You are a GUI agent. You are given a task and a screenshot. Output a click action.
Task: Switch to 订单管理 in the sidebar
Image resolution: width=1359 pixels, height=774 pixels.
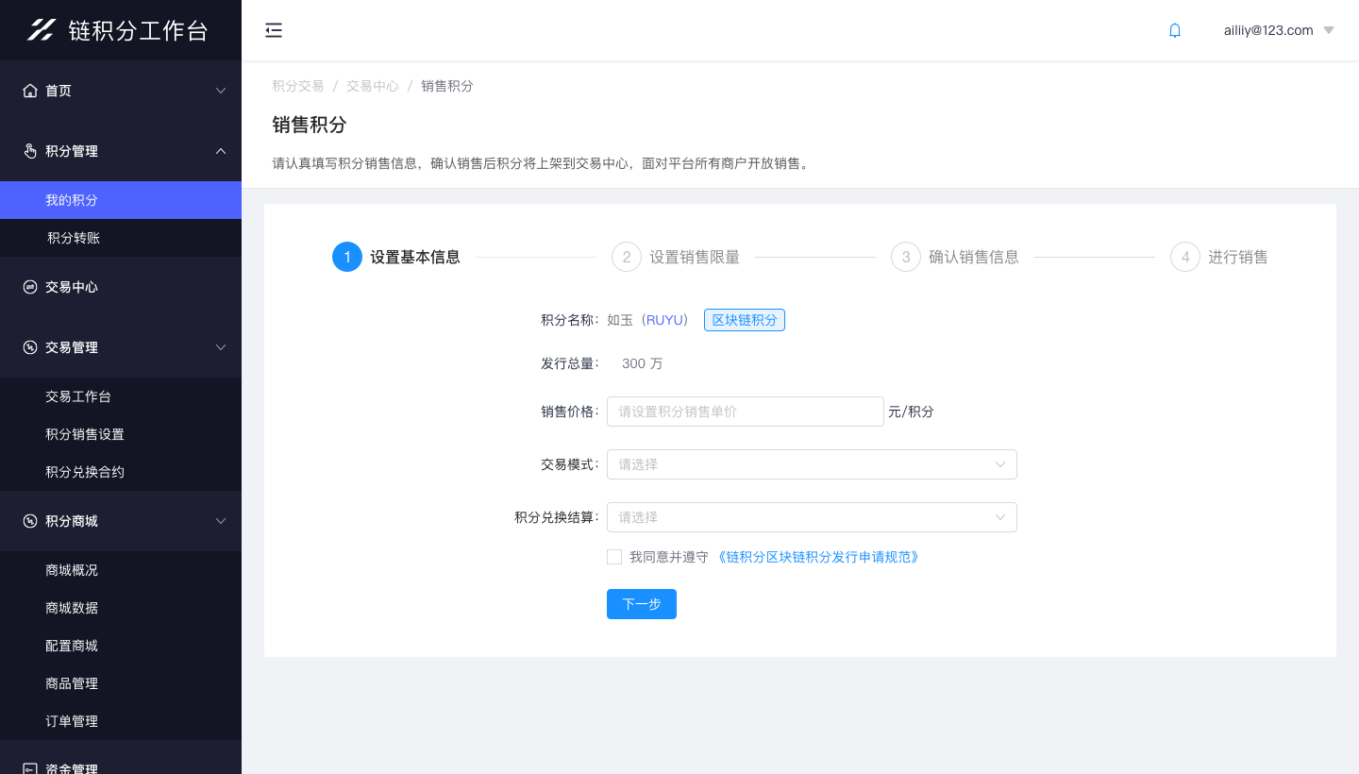pos(71,720)
